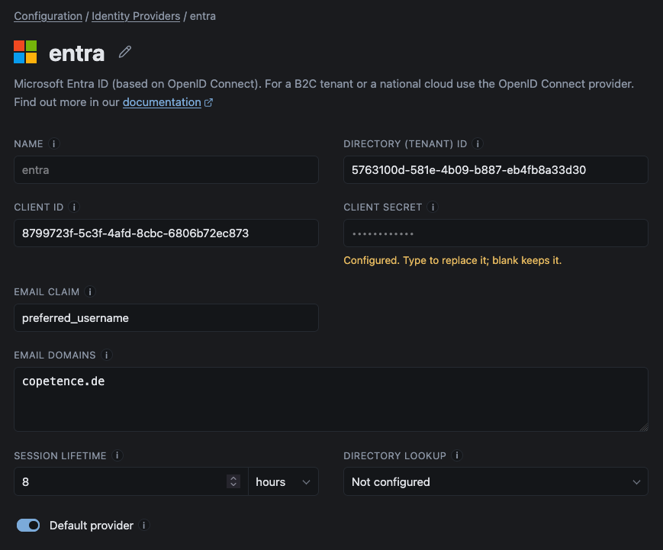Click info icon next to Default provider

point(143,525)
